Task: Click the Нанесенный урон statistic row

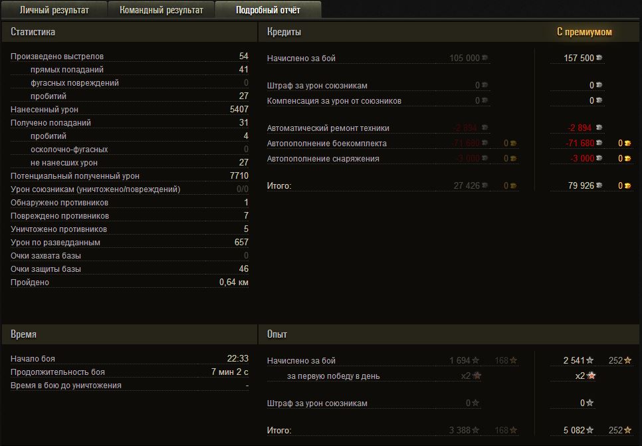Action: [130, 110]
